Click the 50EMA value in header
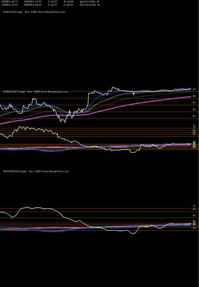 tap(9, 5)
